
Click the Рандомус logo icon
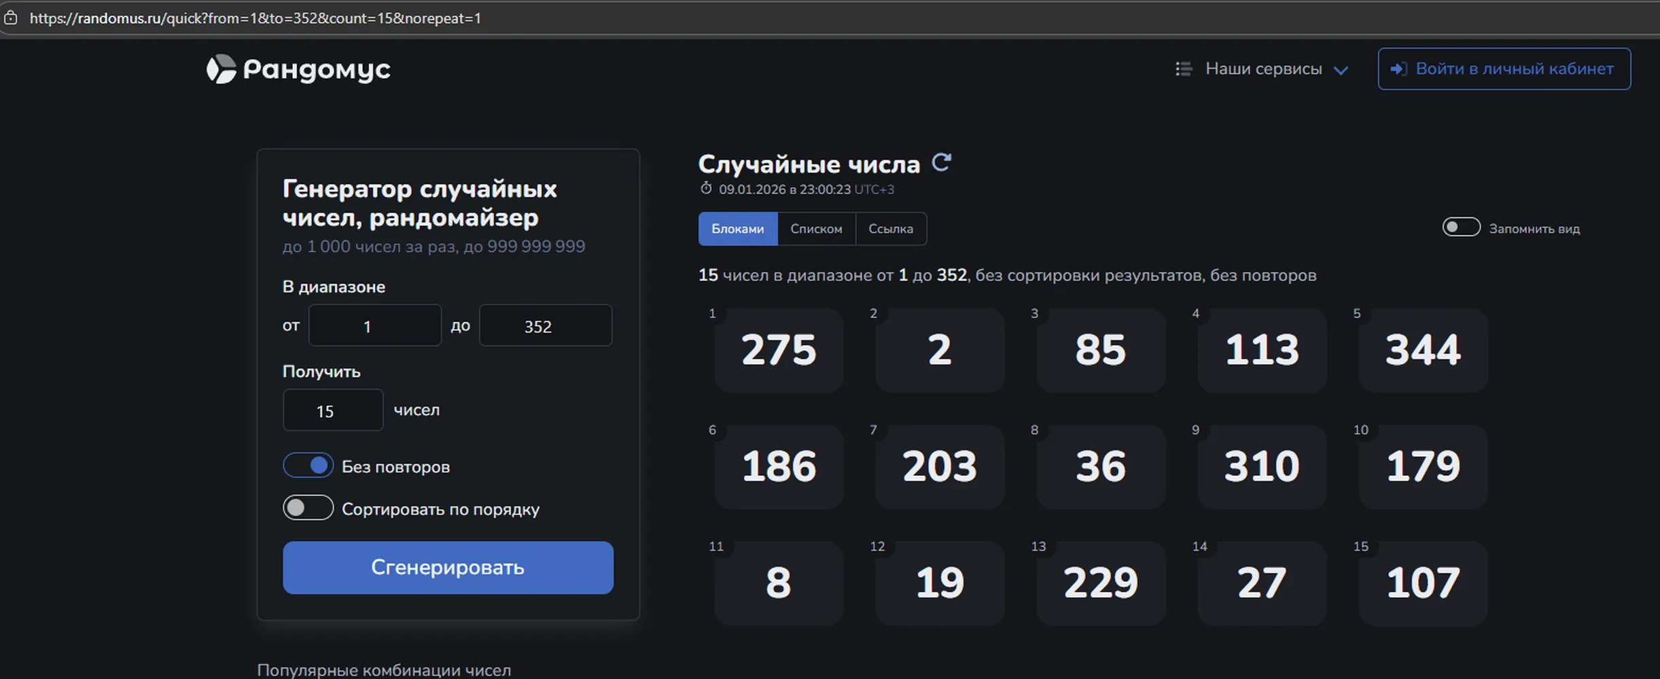(x=221, y=69)
